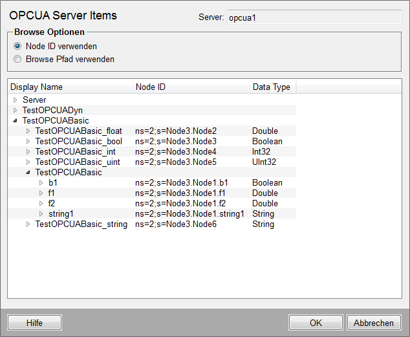410x337 pixels.
Task: Select the TestOPCUABasic_uint tree item
Action: click(77, 162)
